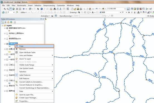Viewport: 154px width, 103px height.
Task: Select the Zoom Out tool
Action: point(8,9)
